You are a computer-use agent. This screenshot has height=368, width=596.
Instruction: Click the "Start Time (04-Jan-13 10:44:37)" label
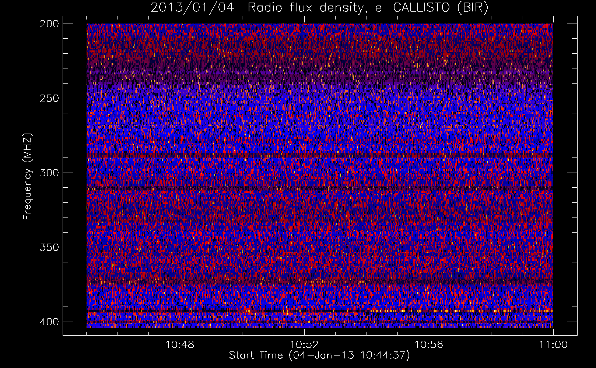point(319,355)
